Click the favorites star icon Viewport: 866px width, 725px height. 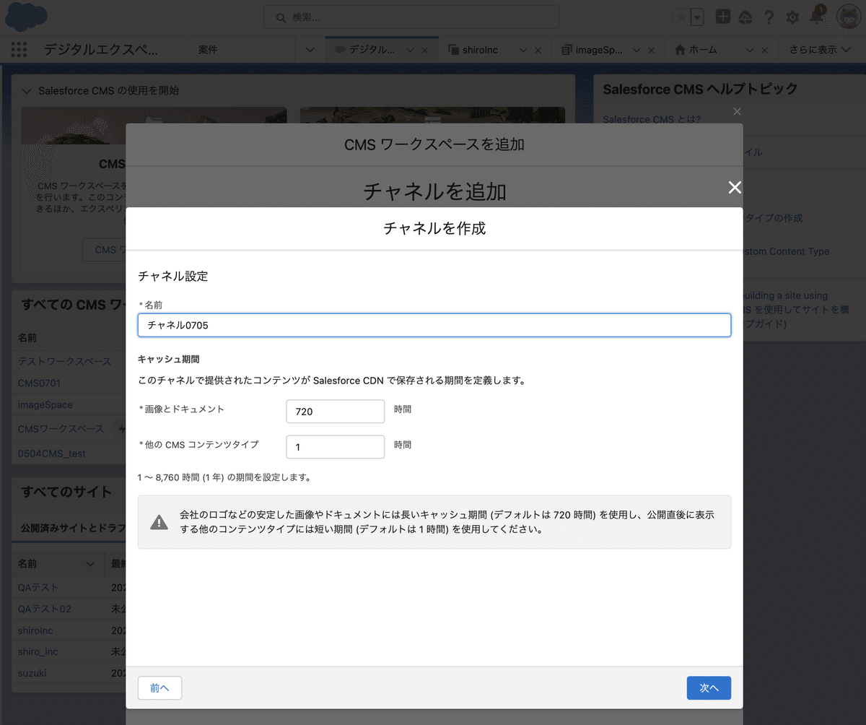point(681,17)
